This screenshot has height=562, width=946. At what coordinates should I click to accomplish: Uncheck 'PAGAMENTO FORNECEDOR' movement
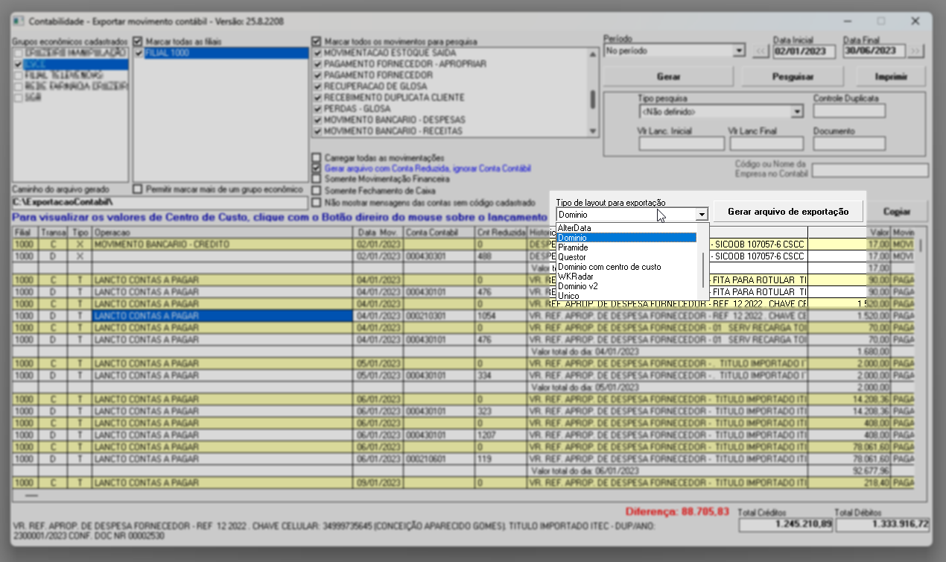pyautogui.click(x=318, y=75)
